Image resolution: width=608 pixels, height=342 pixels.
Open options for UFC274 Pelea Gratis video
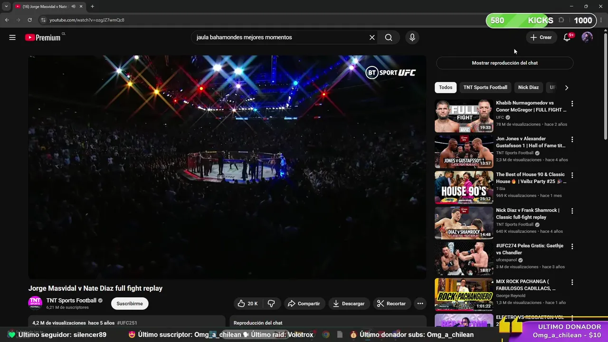(x=572, y=246)
